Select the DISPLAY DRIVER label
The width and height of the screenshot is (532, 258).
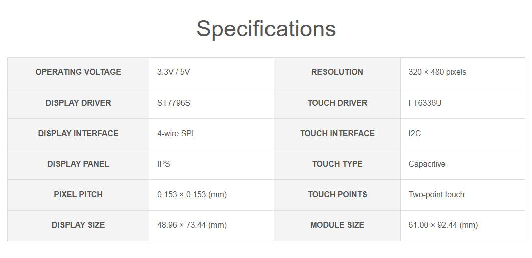click(x=78, y=103)
